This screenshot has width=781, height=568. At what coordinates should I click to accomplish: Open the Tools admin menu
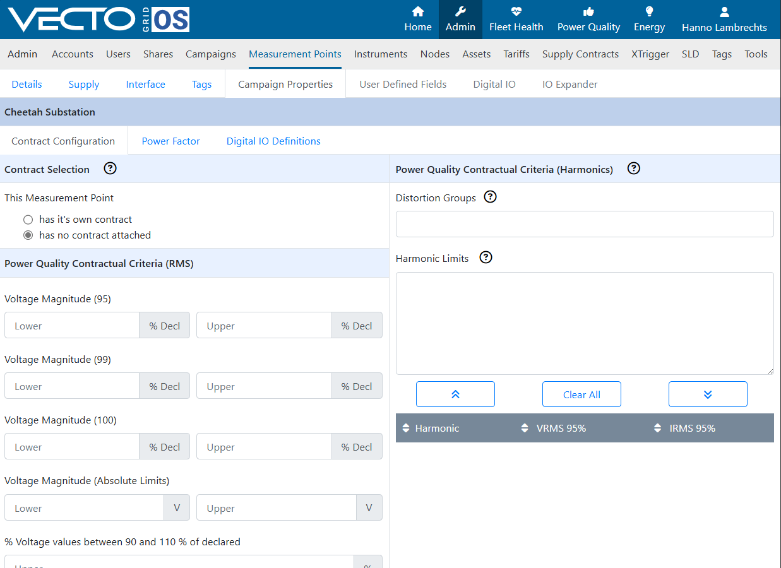coord(756,54)
